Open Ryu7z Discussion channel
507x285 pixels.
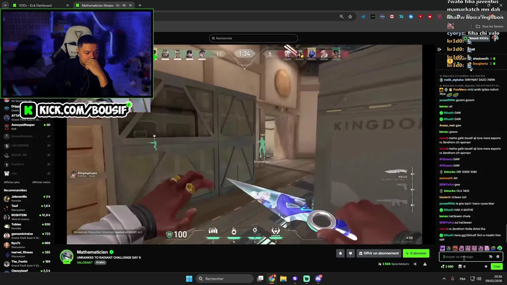click(x=27, y=245)
